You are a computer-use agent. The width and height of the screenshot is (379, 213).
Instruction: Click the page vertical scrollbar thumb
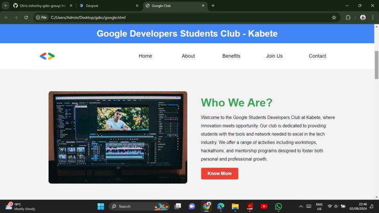(x=377, y=65)
